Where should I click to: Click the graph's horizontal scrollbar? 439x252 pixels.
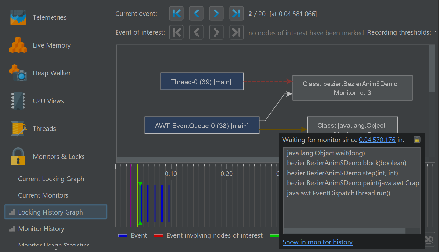point(197,160)
